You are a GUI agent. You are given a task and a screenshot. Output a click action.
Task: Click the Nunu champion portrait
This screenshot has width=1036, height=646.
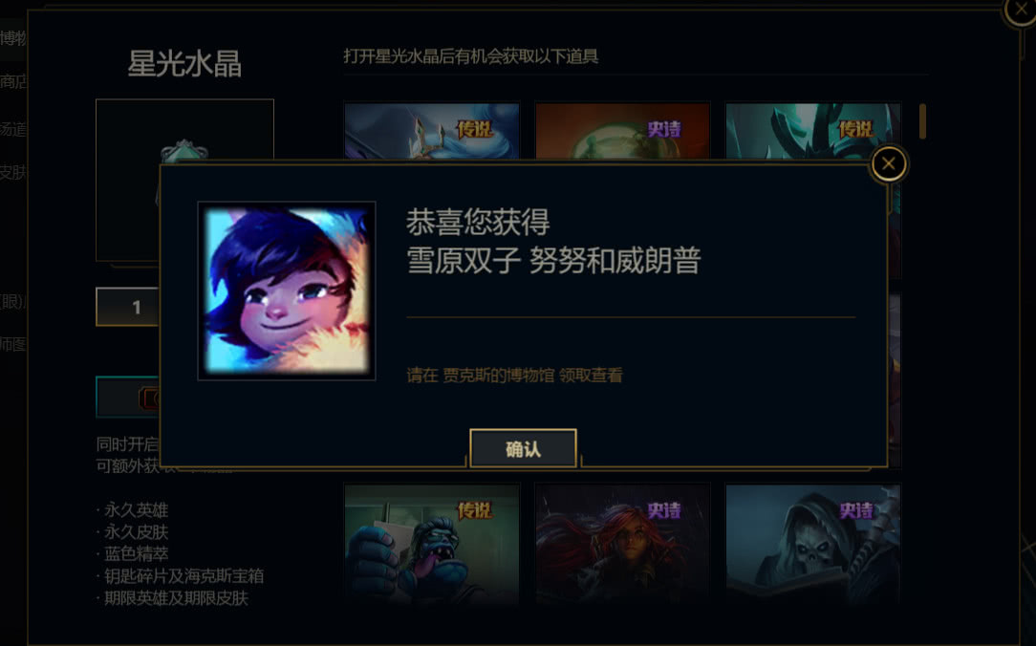pyautogui.click(x=287, y=291)
